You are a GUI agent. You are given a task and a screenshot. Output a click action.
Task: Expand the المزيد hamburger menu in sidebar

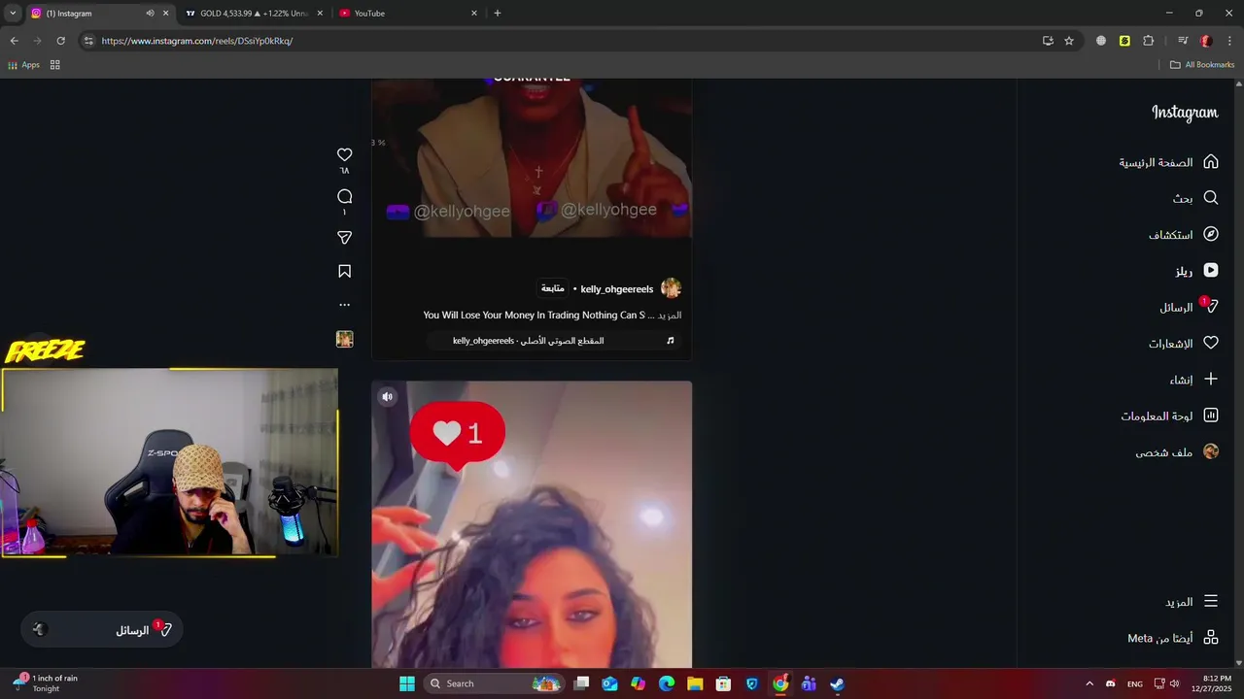pyautogui.click(x=1192, y=602)
